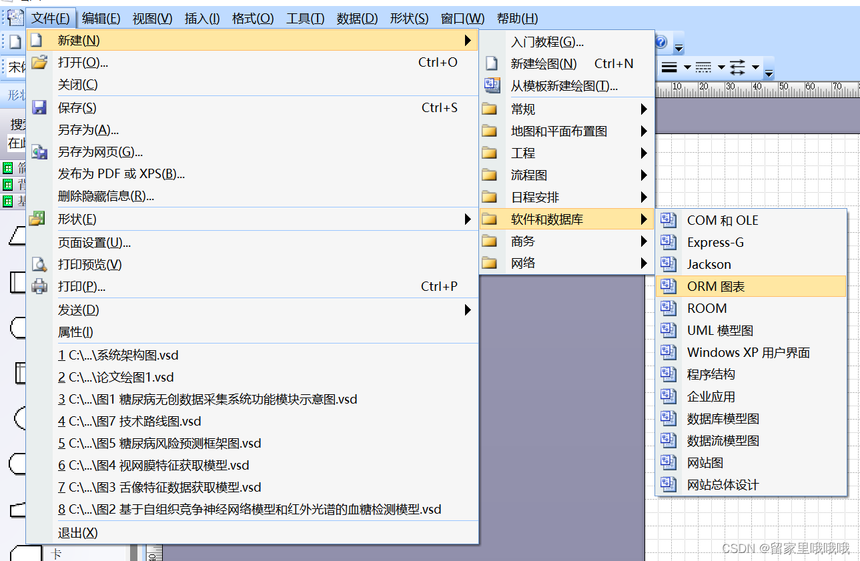Choose the ROOM template icon

669,308
